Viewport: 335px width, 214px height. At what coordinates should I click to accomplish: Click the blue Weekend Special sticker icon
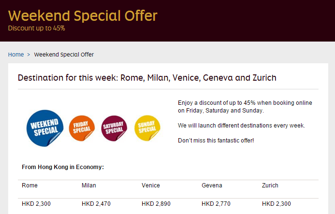(x=45, y=128)
